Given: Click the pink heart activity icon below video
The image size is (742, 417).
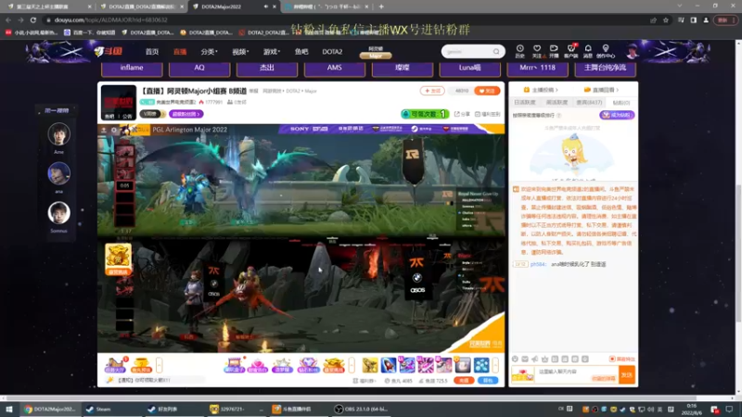Looking at the screenshot, I should coord(258,365).
